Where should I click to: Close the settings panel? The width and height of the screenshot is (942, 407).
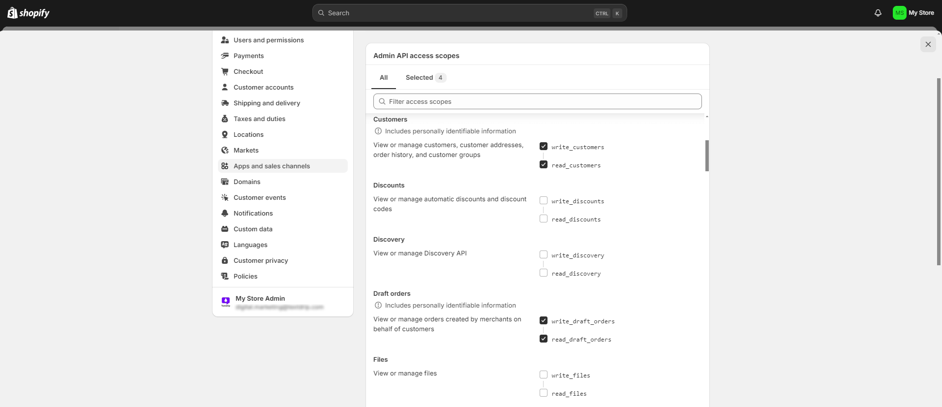[x=928, y=44]
